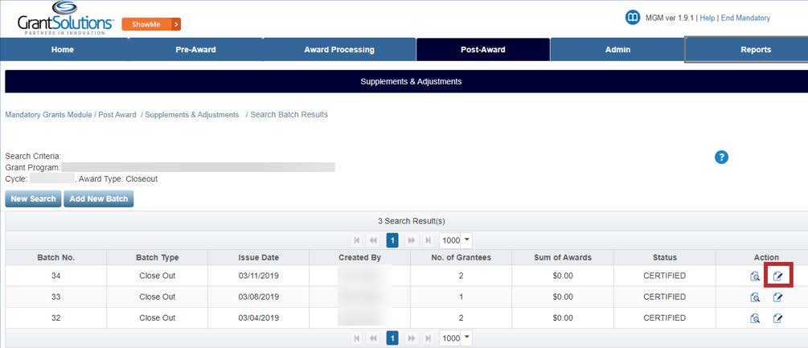
Task: Open the Mandatory Grants Module breadcrumb link
Action: pyautogui.click(x=48, y=115)
